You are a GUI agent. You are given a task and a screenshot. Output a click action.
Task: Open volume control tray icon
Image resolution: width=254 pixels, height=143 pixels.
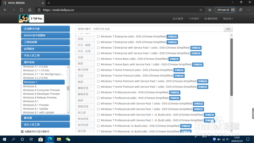pyautogui.click(x=228, y=139)
